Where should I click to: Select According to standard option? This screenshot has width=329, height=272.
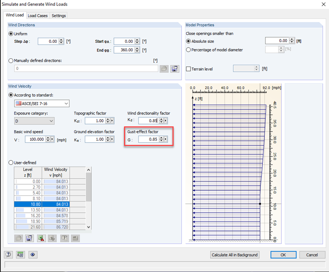pyautogui.click(x=11, y=95)
